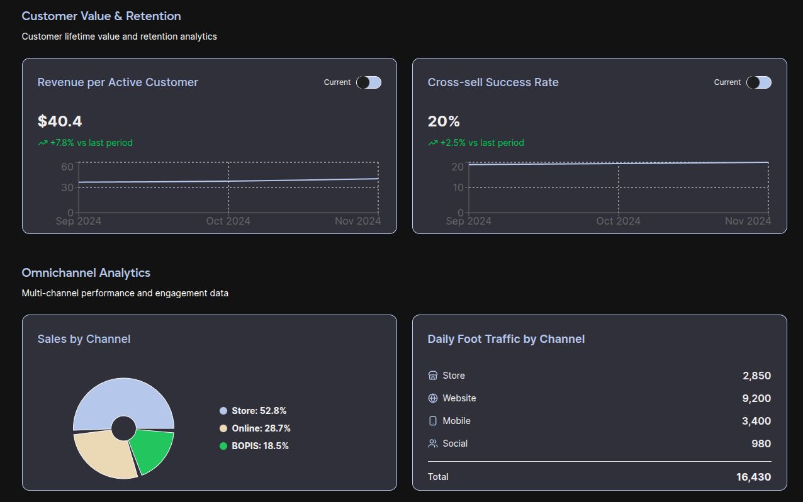Image resolution: width=803 pixels, height=502 pixels.
Task: Click the Website globe icon
Action: [x=432, y=398]
